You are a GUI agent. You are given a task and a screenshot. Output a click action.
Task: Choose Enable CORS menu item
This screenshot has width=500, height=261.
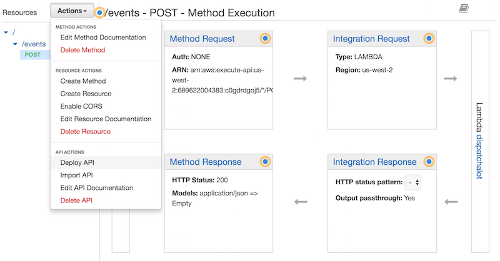click(82, 106)
